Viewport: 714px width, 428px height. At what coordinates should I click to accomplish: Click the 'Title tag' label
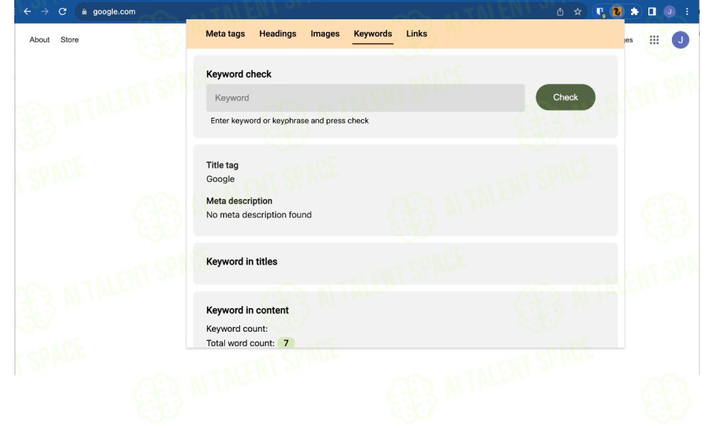222,165
